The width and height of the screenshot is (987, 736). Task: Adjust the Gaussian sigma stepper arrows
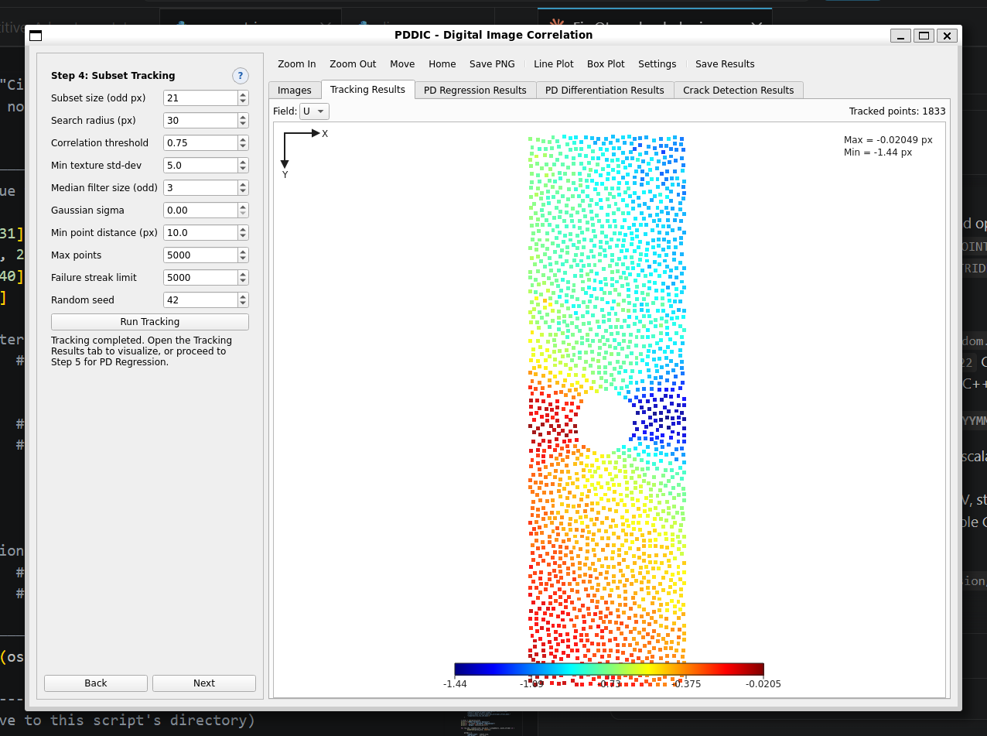click(243, 211)
